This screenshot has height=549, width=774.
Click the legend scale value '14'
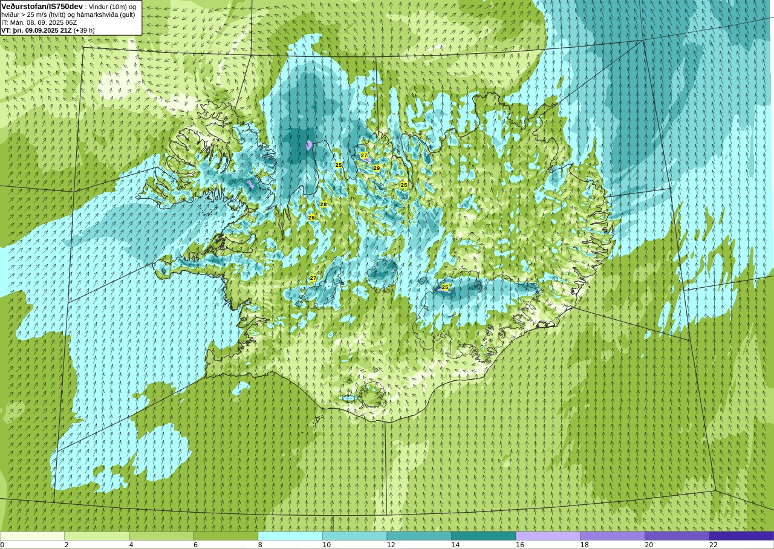[455, 545]
